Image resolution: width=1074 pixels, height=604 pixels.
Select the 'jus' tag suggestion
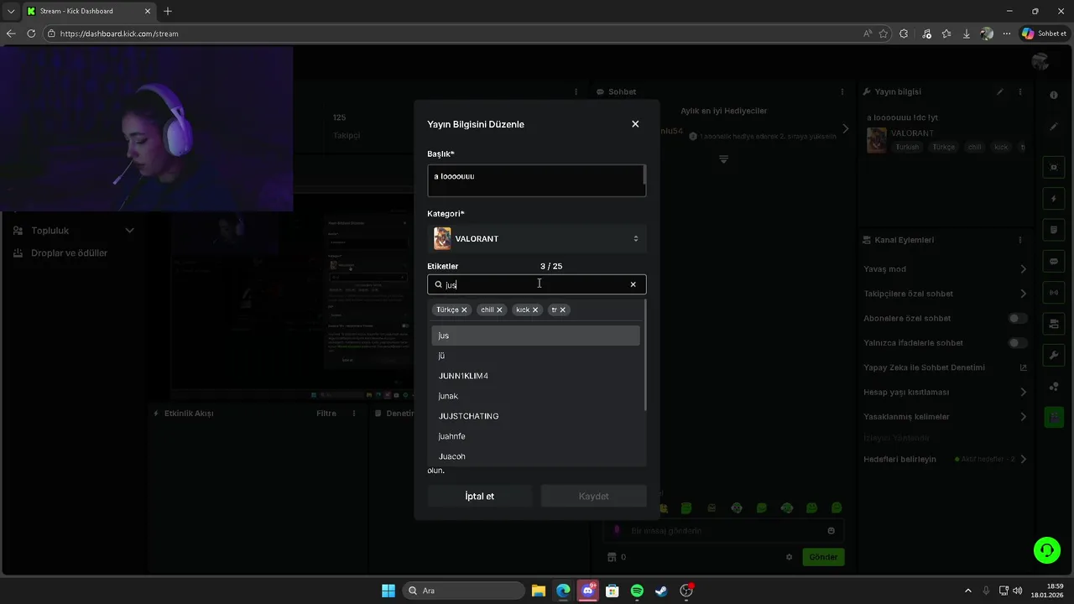pyautogui.click(x=535, y=336)
